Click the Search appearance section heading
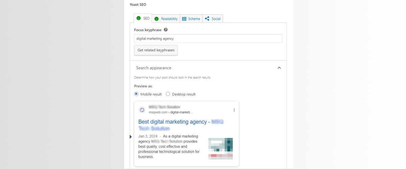 [x=154, y=68]
